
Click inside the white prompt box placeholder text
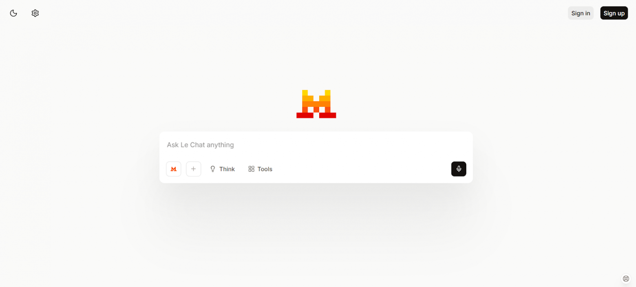tap(200, 145)
